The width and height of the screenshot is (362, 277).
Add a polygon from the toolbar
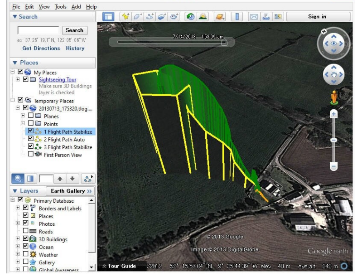pos(138,17)
